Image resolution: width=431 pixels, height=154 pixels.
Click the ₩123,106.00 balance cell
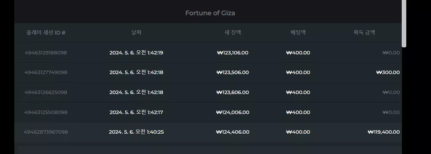[233, 53]
